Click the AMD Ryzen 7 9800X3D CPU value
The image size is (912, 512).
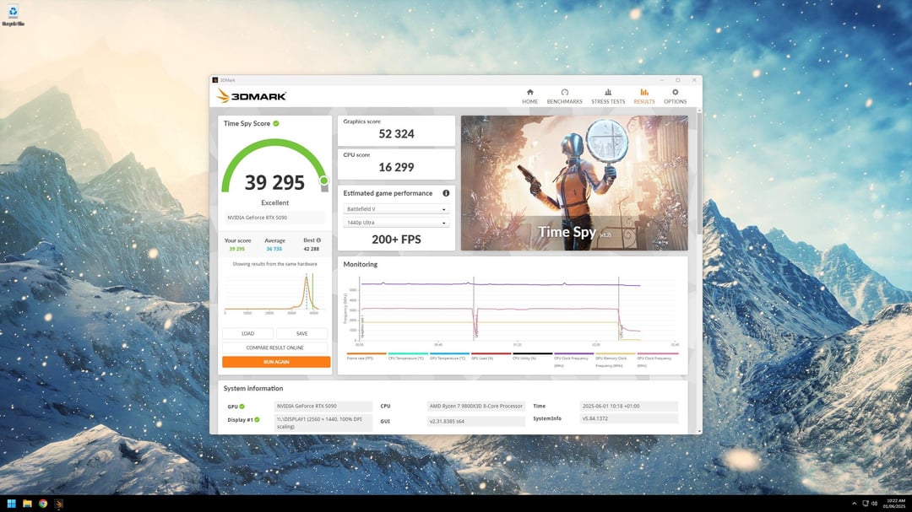(x=475, y=407)
